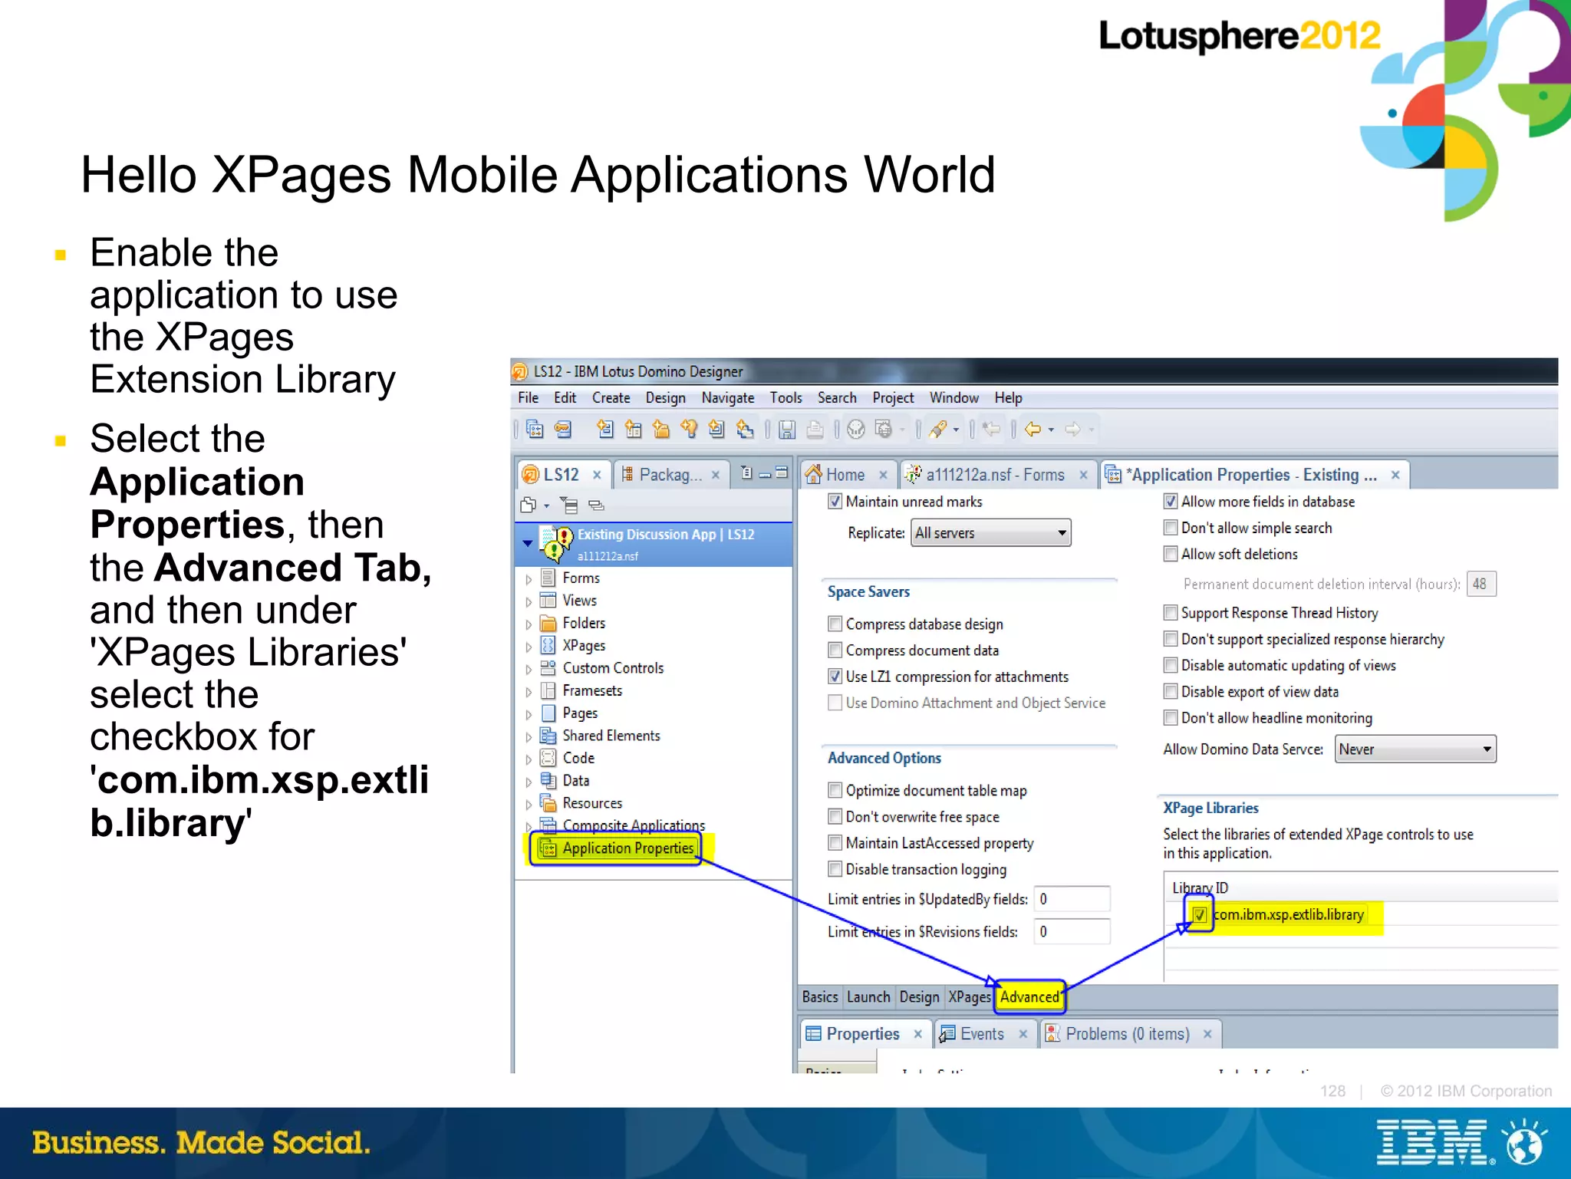This screenshot has height=1179, width=1571.
Task: Enable Compress database design
Action: tap(835, 624)
